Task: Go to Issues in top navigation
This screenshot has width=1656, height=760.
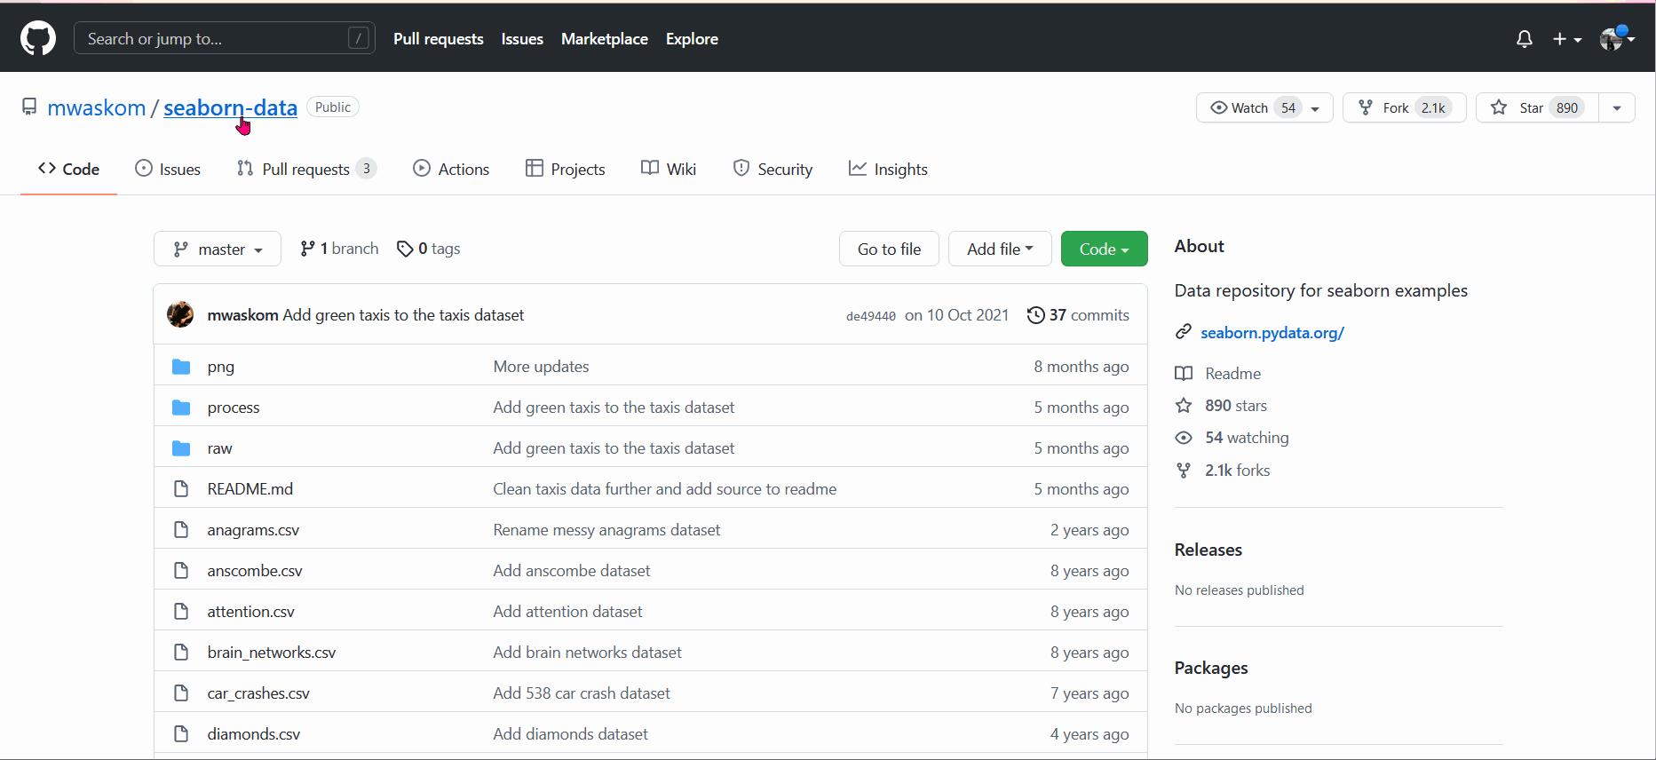Action: tap(522, 39)
